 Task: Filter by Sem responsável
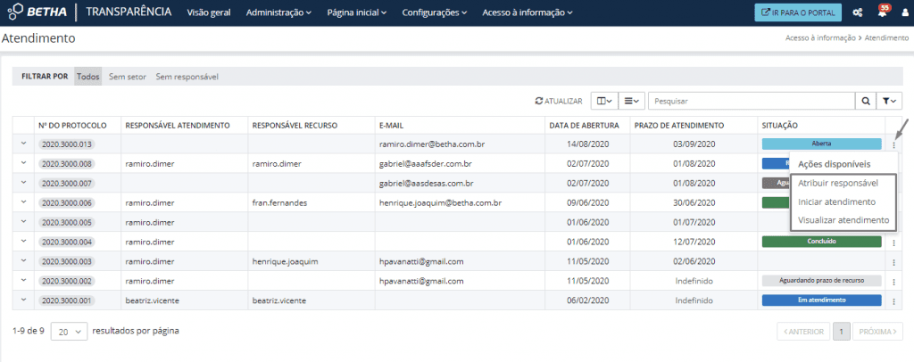[x=187, y=77]
